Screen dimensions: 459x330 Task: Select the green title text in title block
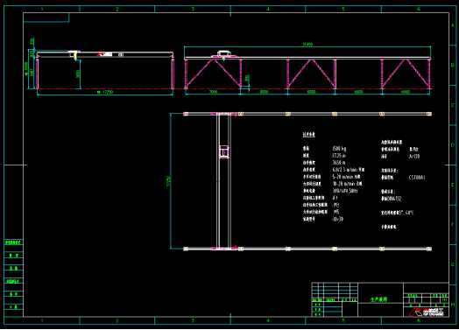pyautogui.click(x=378, y=299)
